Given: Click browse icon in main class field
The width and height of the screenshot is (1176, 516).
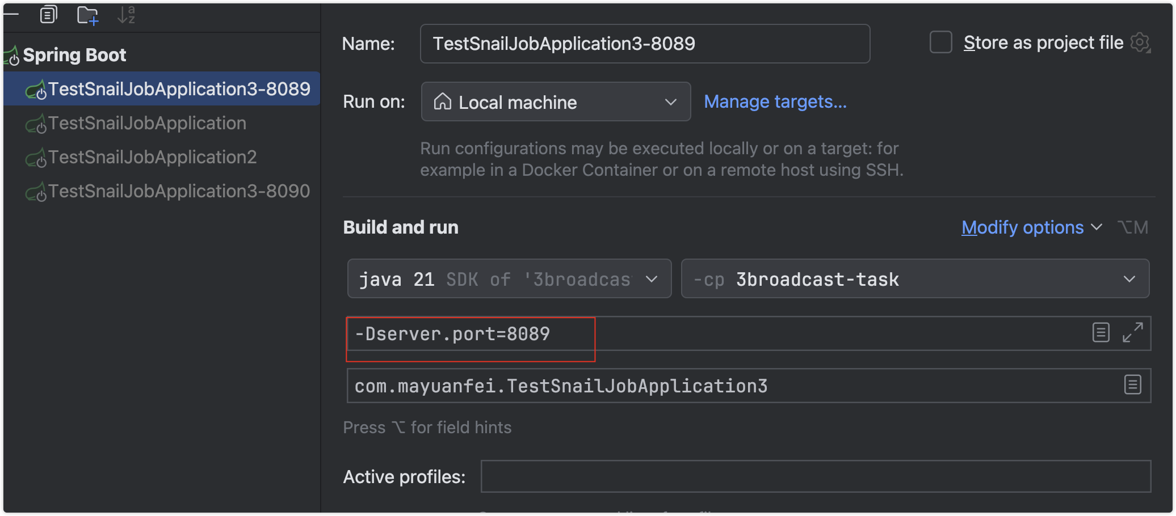Looking at the screenshot, I should [x=1132, y=385].
